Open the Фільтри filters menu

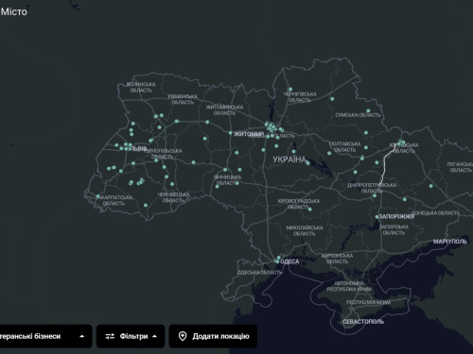pyautogui.click(x=131, y=336)
